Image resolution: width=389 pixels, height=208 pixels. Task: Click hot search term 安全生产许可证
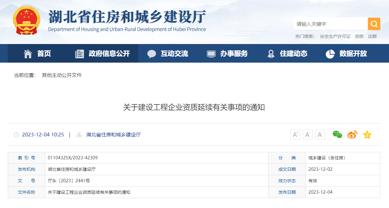coord(335,36)
